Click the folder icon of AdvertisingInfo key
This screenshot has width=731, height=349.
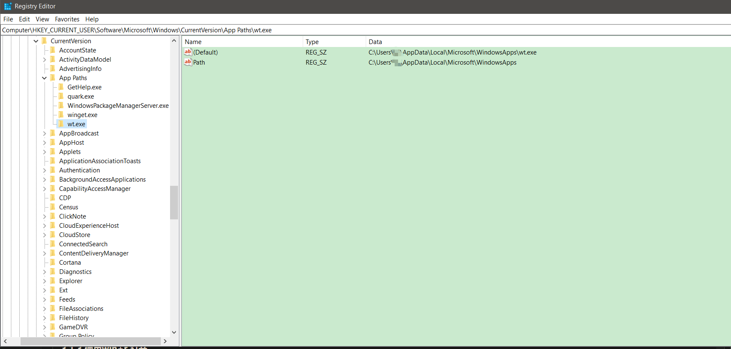(x=52, y=68)
